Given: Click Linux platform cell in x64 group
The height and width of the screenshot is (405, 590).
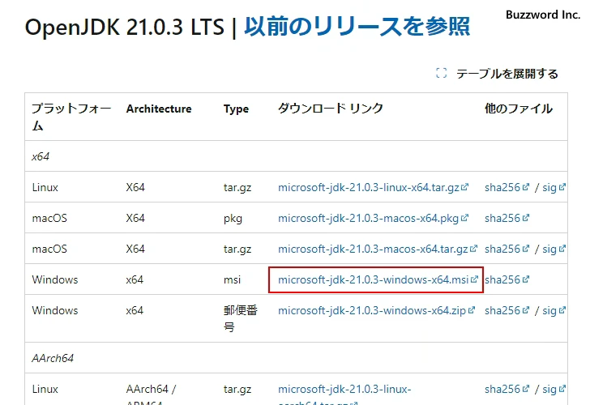Looking at the screenshot, I should (x=45, y=187).
